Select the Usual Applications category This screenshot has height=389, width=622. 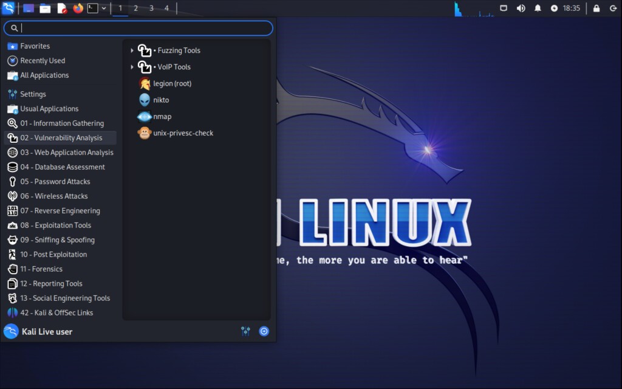60,109
